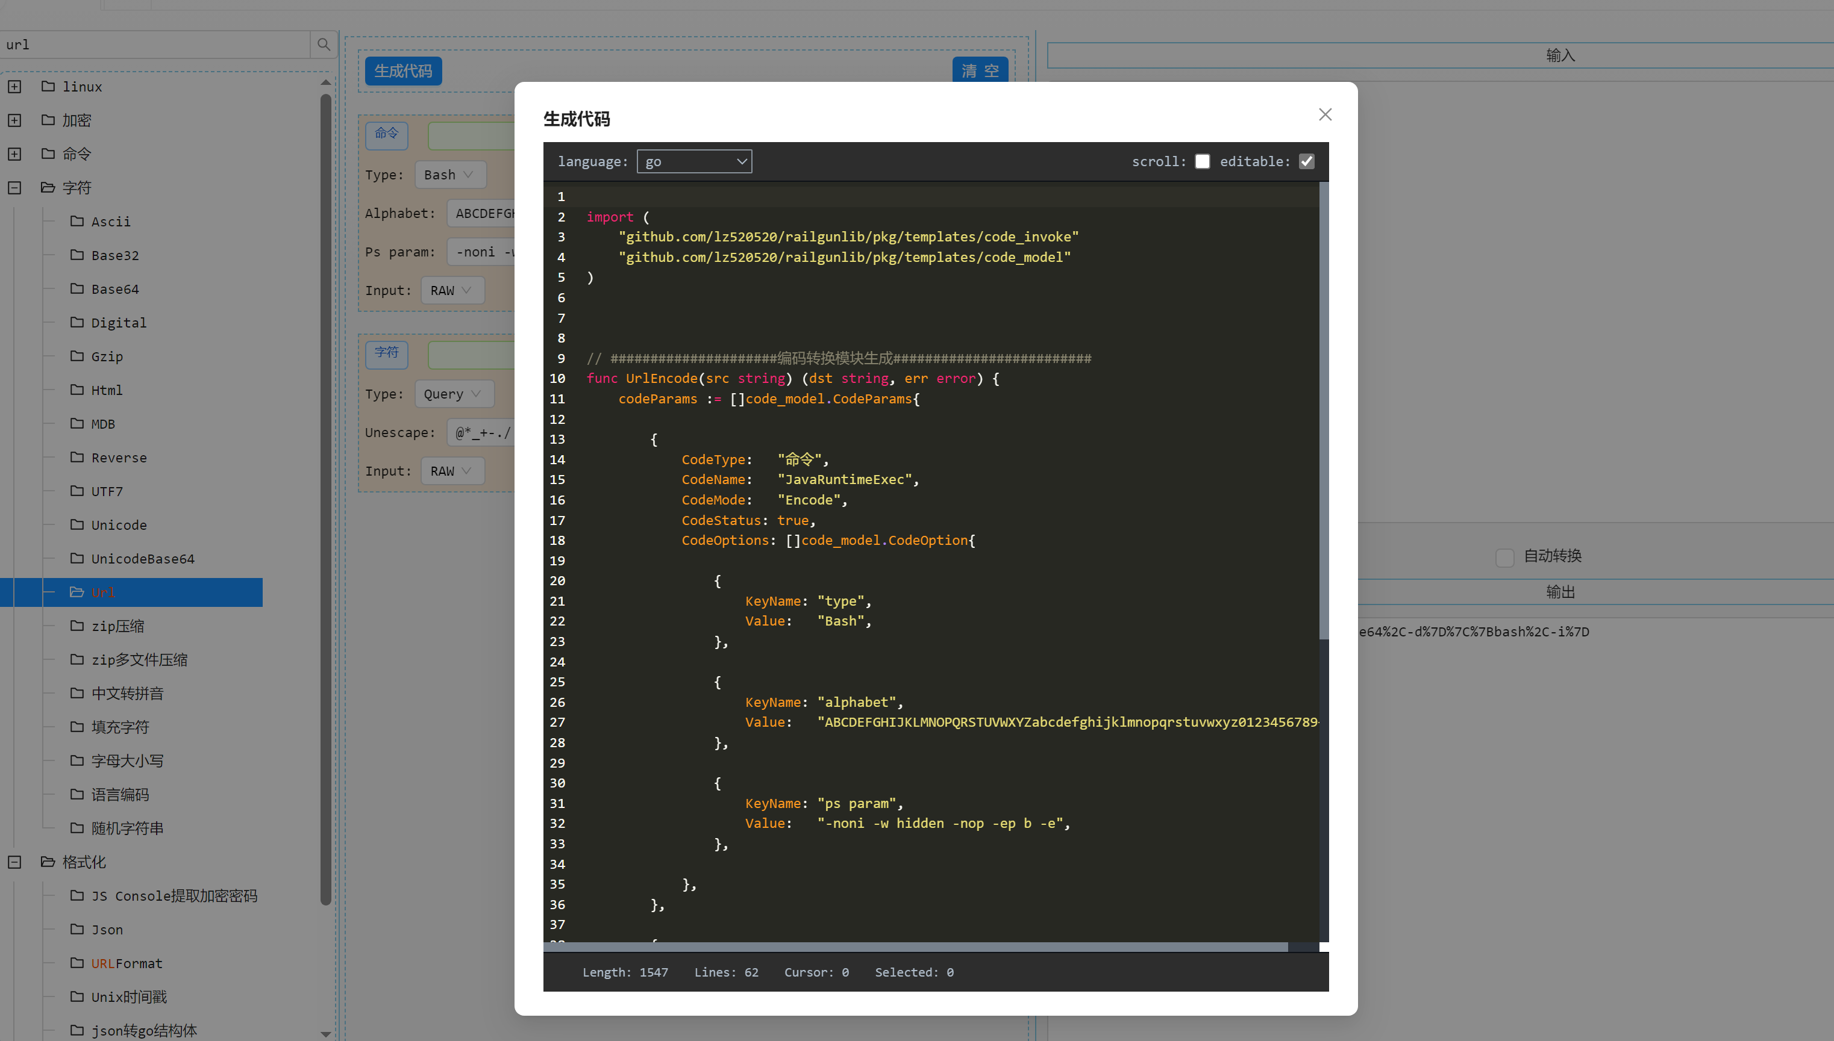Image resolution: width=1834 pixels, height=1041 pixels.
Task: Select the URLFormat tree item
Action: tap(127, 963)
